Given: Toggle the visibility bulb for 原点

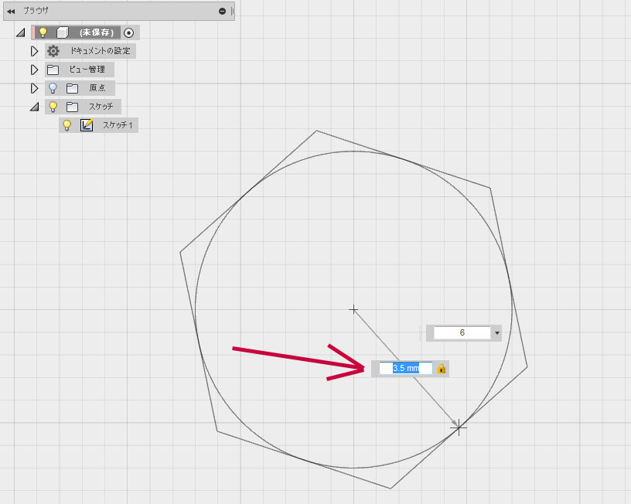Looking at the screenshot, I should click(x=53, y=87).
